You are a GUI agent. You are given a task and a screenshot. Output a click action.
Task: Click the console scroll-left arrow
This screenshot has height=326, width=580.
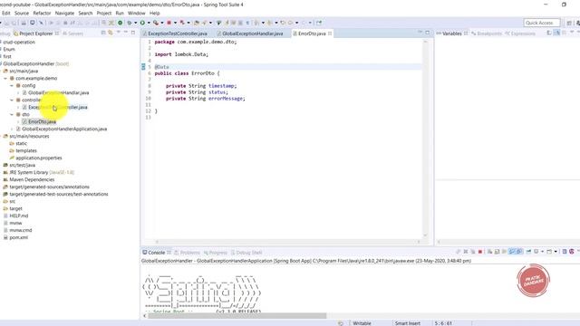(x=144, y=316)
